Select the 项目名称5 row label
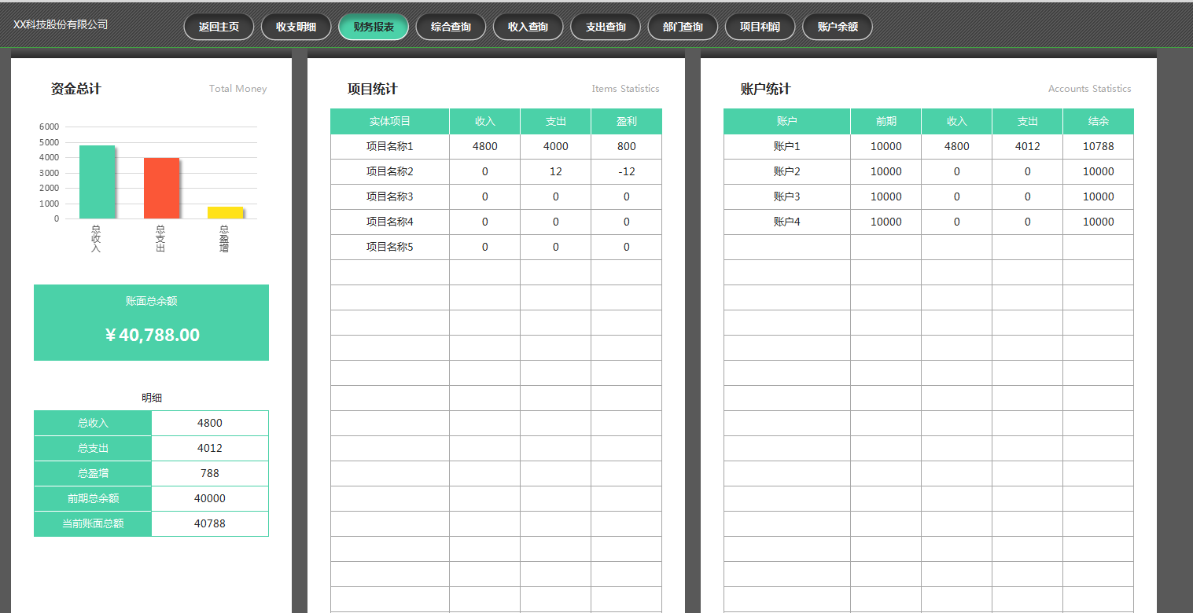Screen dimensions: 1193x613 (390, 247)
